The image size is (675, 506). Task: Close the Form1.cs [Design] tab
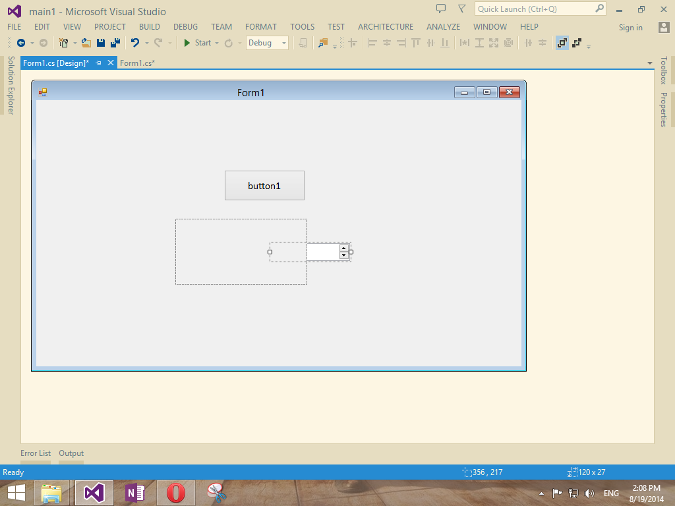(111, 63)
